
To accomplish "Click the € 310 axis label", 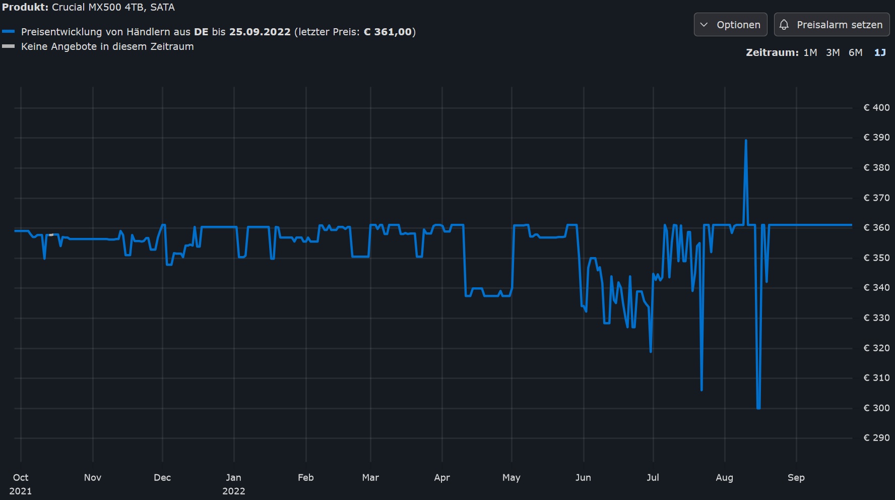I will click(876, 378).
